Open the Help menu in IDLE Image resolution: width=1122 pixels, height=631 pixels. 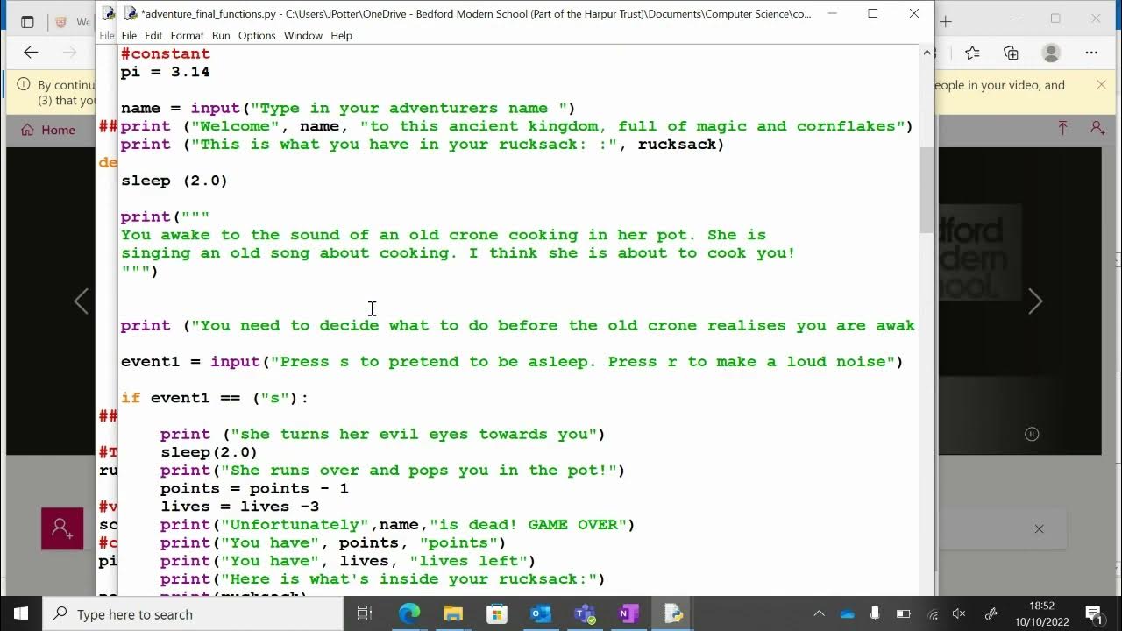[x=341, y=35]
